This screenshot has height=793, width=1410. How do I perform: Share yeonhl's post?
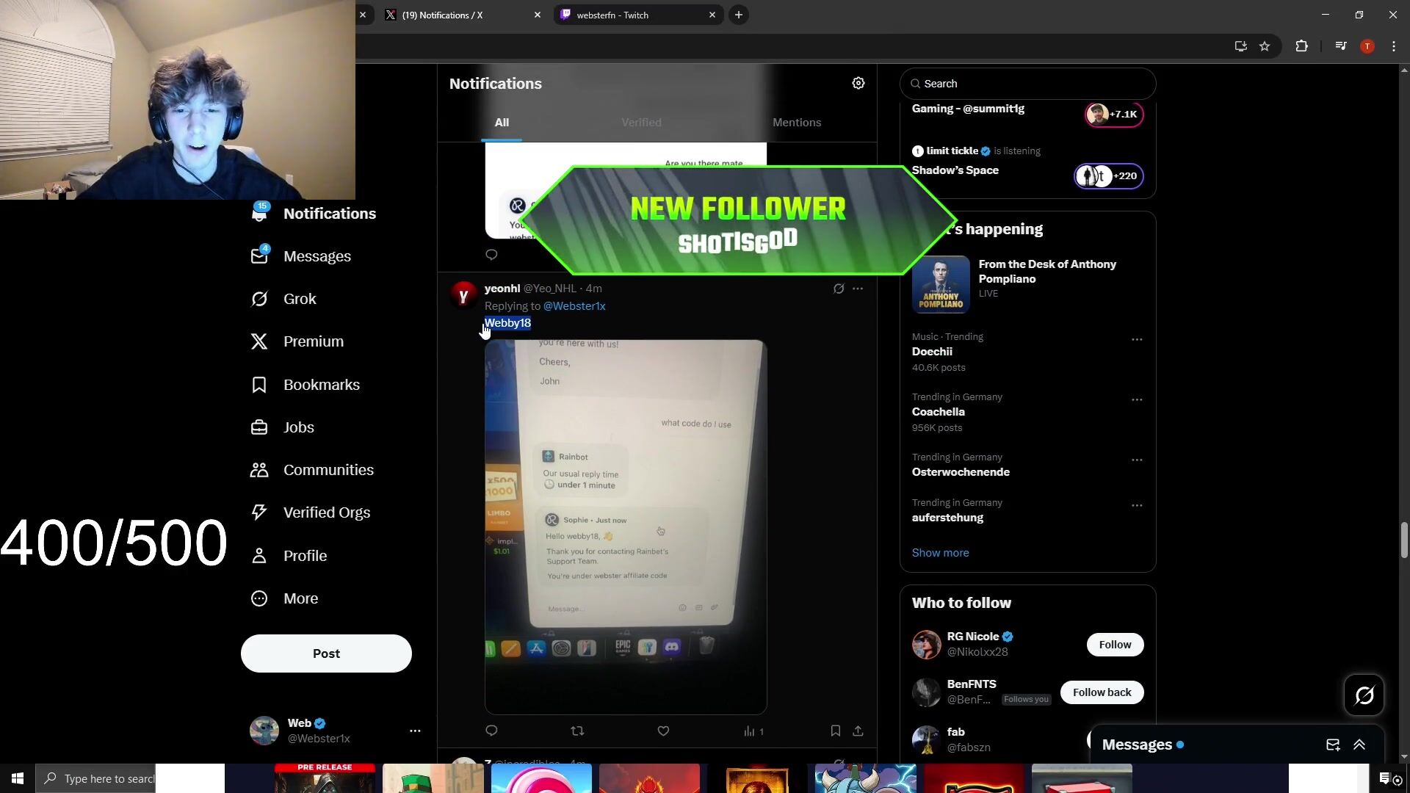(858, 731)
